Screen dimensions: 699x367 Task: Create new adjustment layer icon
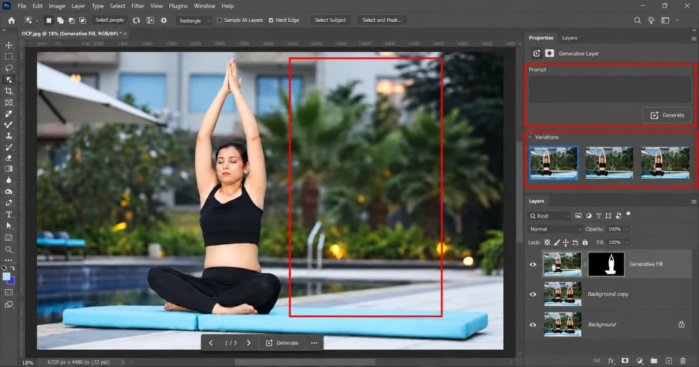[x=640, y=361]
